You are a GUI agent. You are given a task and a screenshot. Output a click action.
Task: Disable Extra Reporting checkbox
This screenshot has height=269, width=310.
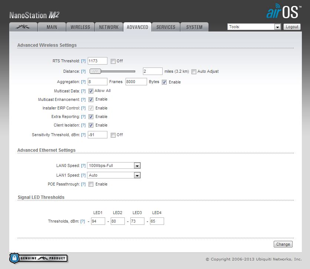(91, 117)
